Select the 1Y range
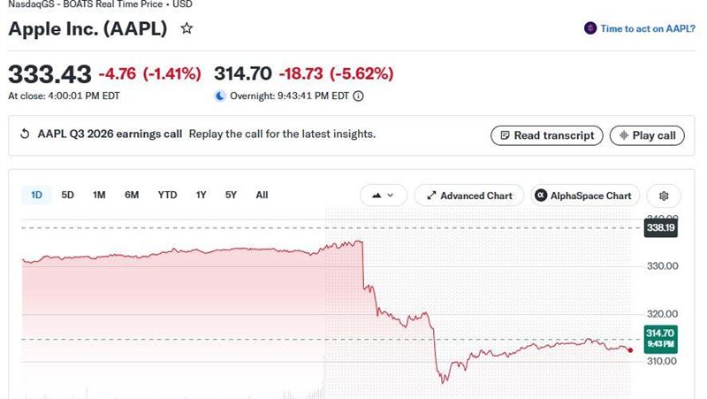Screen dimensions: 707x399 [x=201, y=195]
